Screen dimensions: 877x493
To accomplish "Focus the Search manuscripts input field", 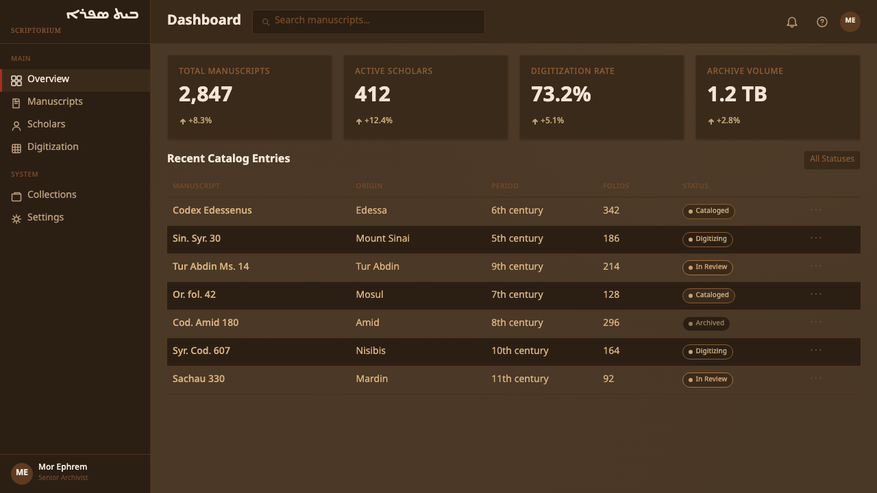I will coord(369,22).
